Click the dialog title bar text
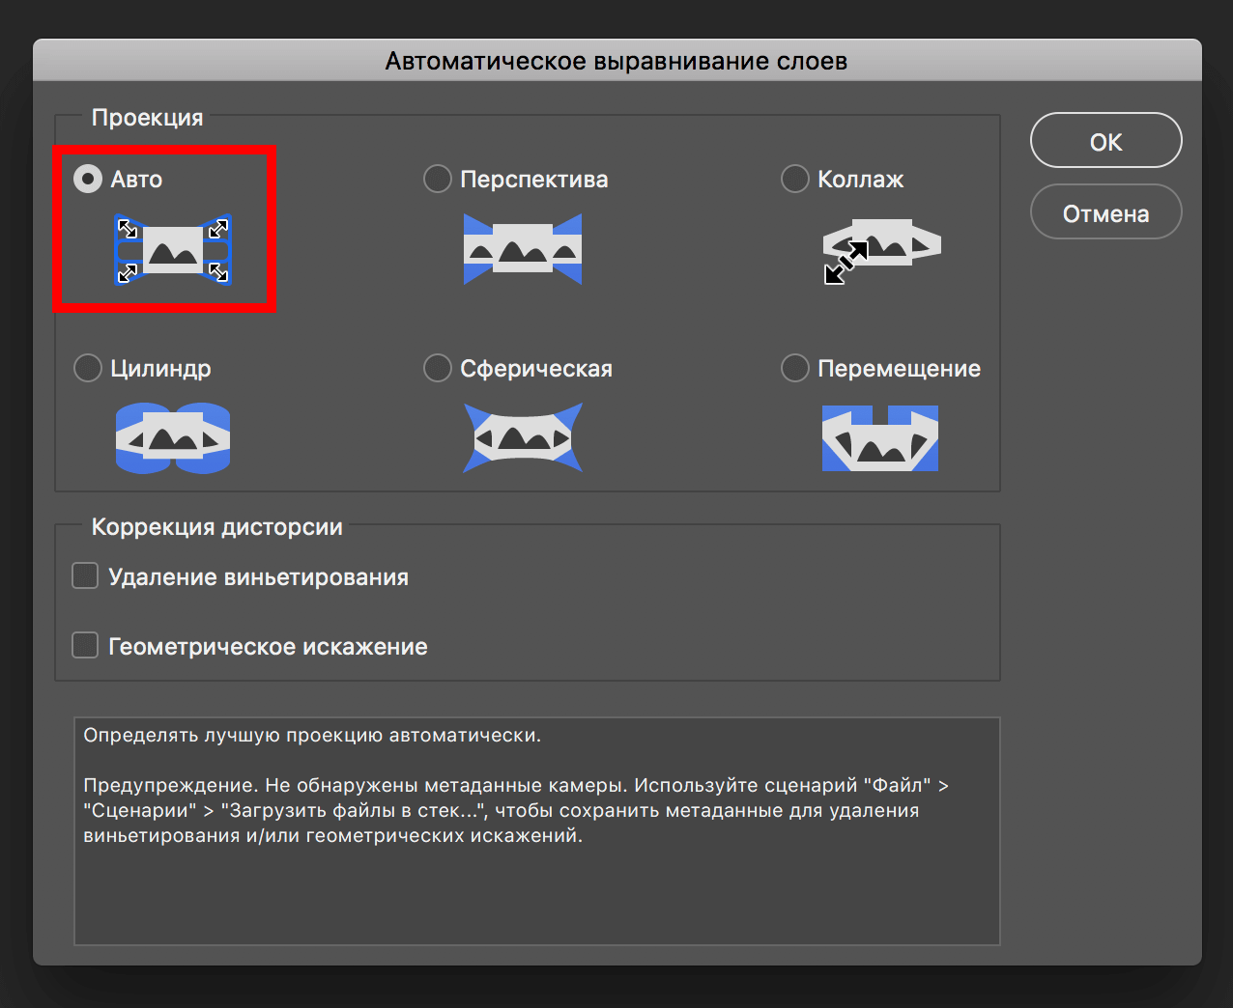Image resolution: width=1233 pixels, height=1008 pixels. pyautogui.click(x=616, y=60)
